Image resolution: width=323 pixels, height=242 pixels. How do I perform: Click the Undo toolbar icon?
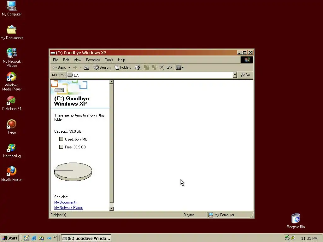[x=169, y=67]
